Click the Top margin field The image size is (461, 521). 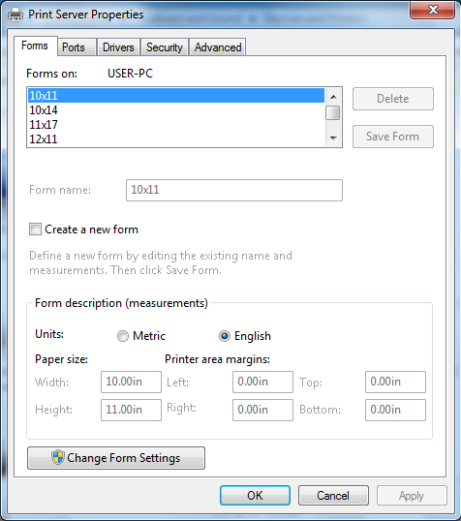pos(395,382)
